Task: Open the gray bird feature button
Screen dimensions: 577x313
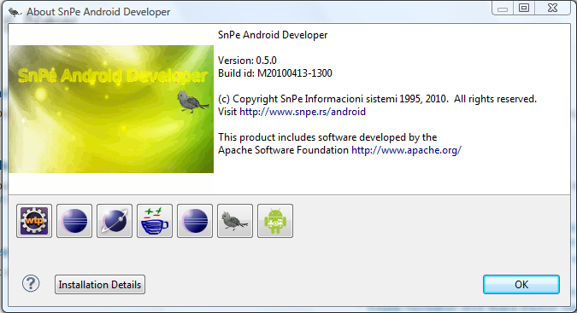Action: pos(235,221)
